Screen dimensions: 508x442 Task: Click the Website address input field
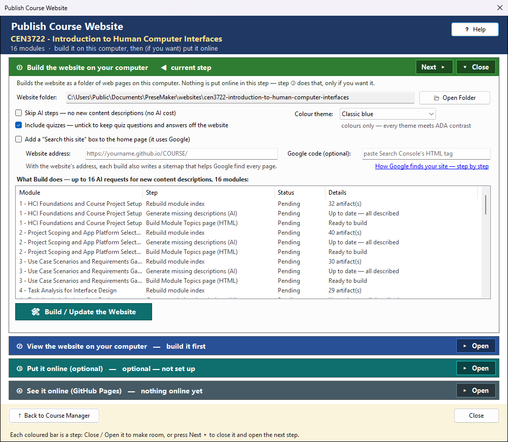point(182,154)
